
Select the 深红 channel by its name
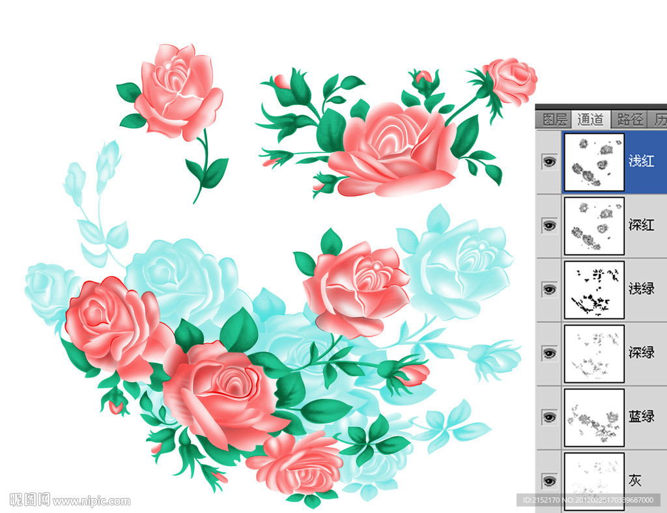click(642, 226)
